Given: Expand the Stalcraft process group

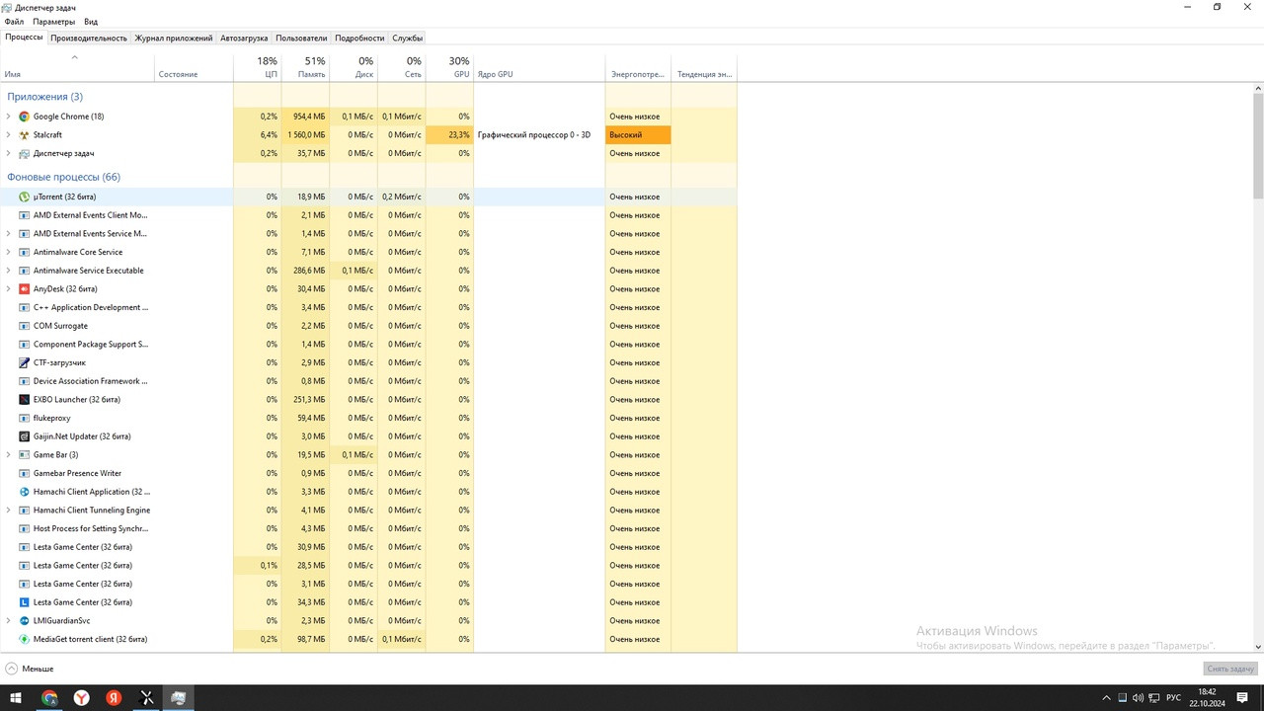Looking at the screenshot, I should pos(9,134).
